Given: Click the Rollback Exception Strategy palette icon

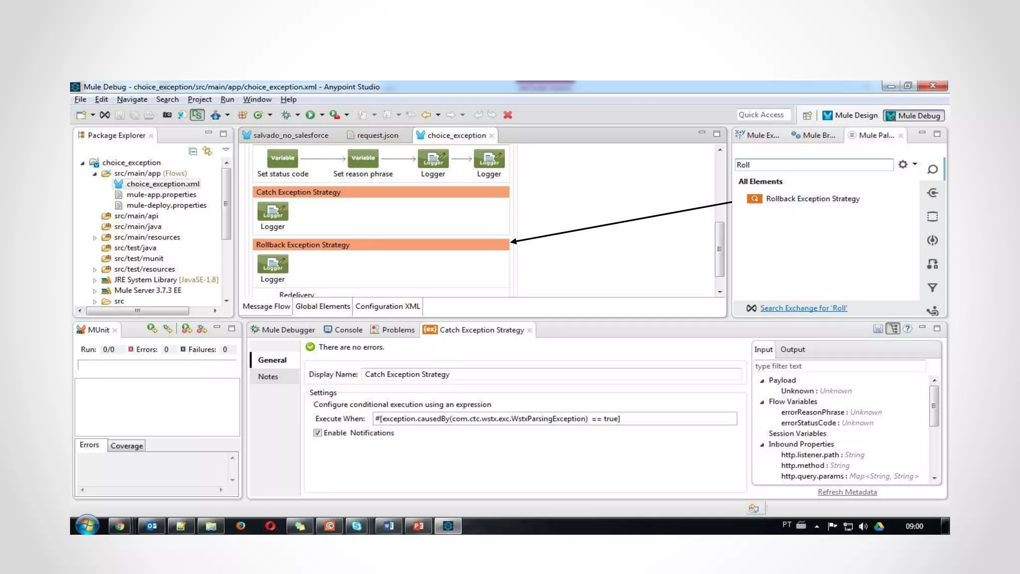Looking at the screenshot, I should (754, 199).
